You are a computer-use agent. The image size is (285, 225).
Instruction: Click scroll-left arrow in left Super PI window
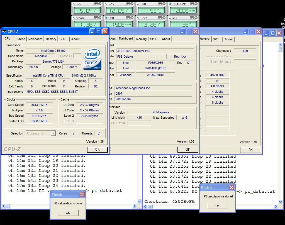click(3, 206)
